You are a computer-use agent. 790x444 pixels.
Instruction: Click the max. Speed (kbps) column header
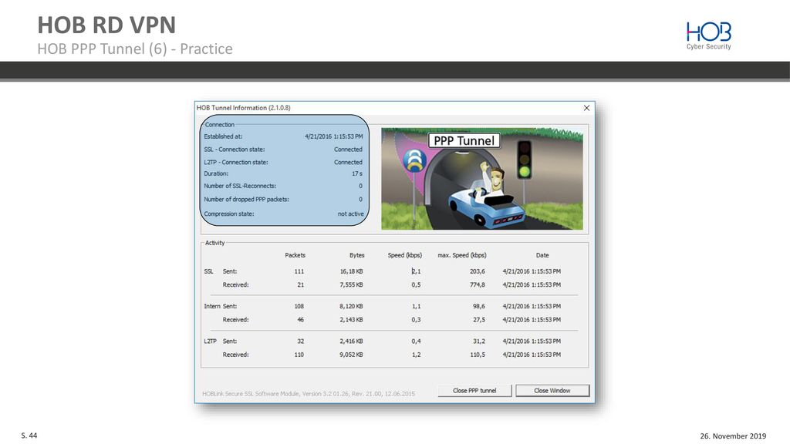pyautogui.click(x=462, y=255)
